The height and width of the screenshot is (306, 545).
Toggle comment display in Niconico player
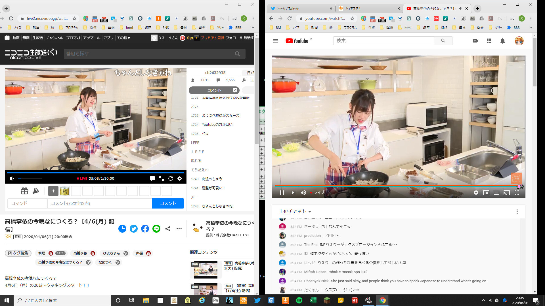[x=152, y=178]
